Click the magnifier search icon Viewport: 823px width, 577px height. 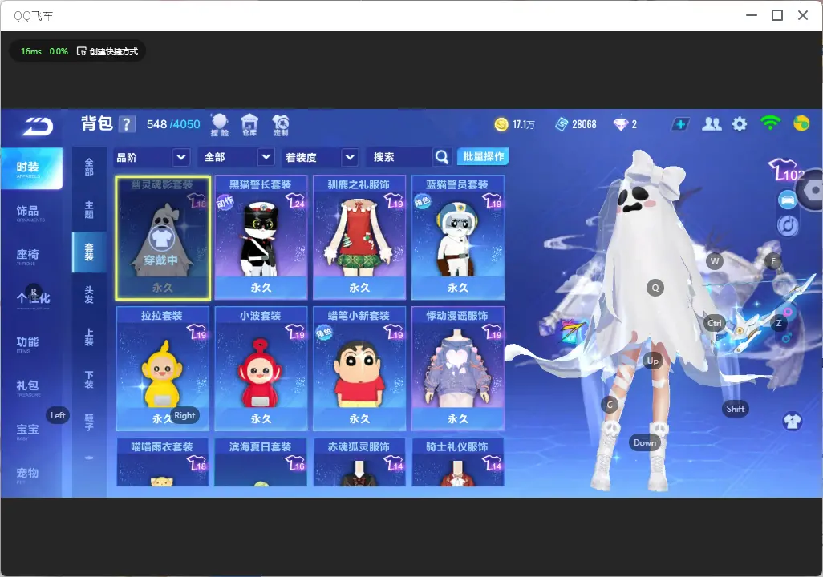coord(442,157)
